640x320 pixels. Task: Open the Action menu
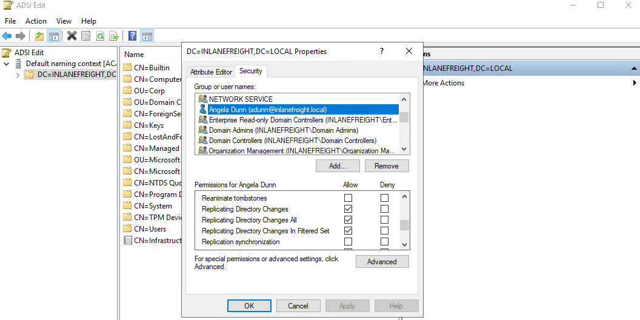(36, 21)
